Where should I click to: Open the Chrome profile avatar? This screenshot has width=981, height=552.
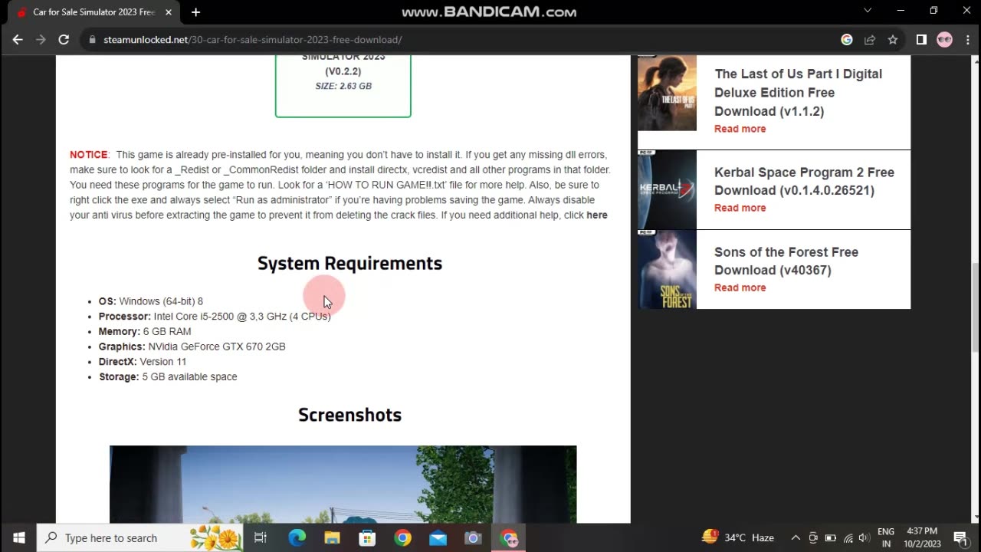point(944,39)
